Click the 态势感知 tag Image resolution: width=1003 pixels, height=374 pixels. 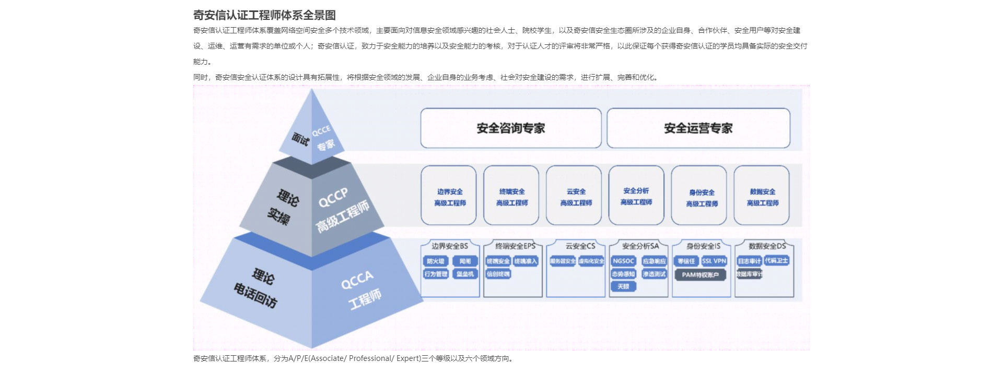tap(623, 274)
